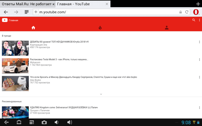
Task: Open Распаковка Tesla Model 3 title
Action: pyautogui.click(x=59, y=59)
